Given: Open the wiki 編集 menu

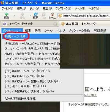Looking at the screenshot, I should click(x=28, y=31).
